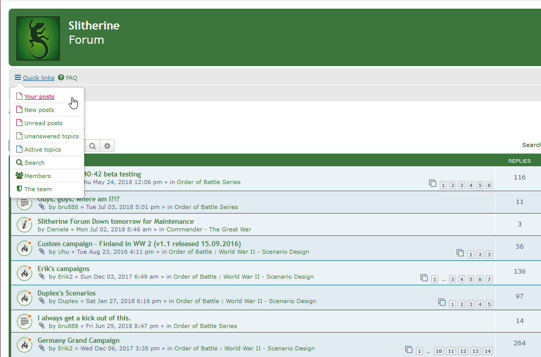Click topic icon for I always get a kick
The image size is (541, 357).
tap(24, 321)
